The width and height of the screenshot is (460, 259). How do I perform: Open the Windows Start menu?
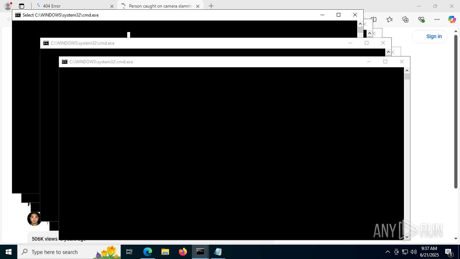click(9, 252)
